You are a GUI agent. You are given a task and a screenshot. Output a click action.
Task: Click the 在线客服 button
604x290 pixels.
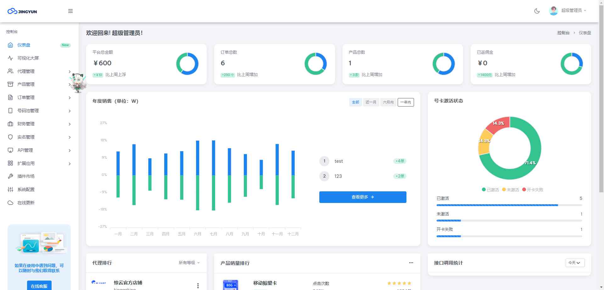point(39,286)
